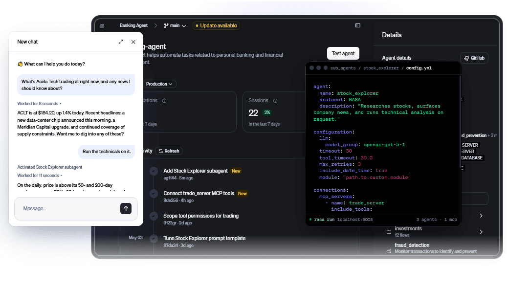Open the GitHub button
This screenshot has height=288, width=508.
474,58
